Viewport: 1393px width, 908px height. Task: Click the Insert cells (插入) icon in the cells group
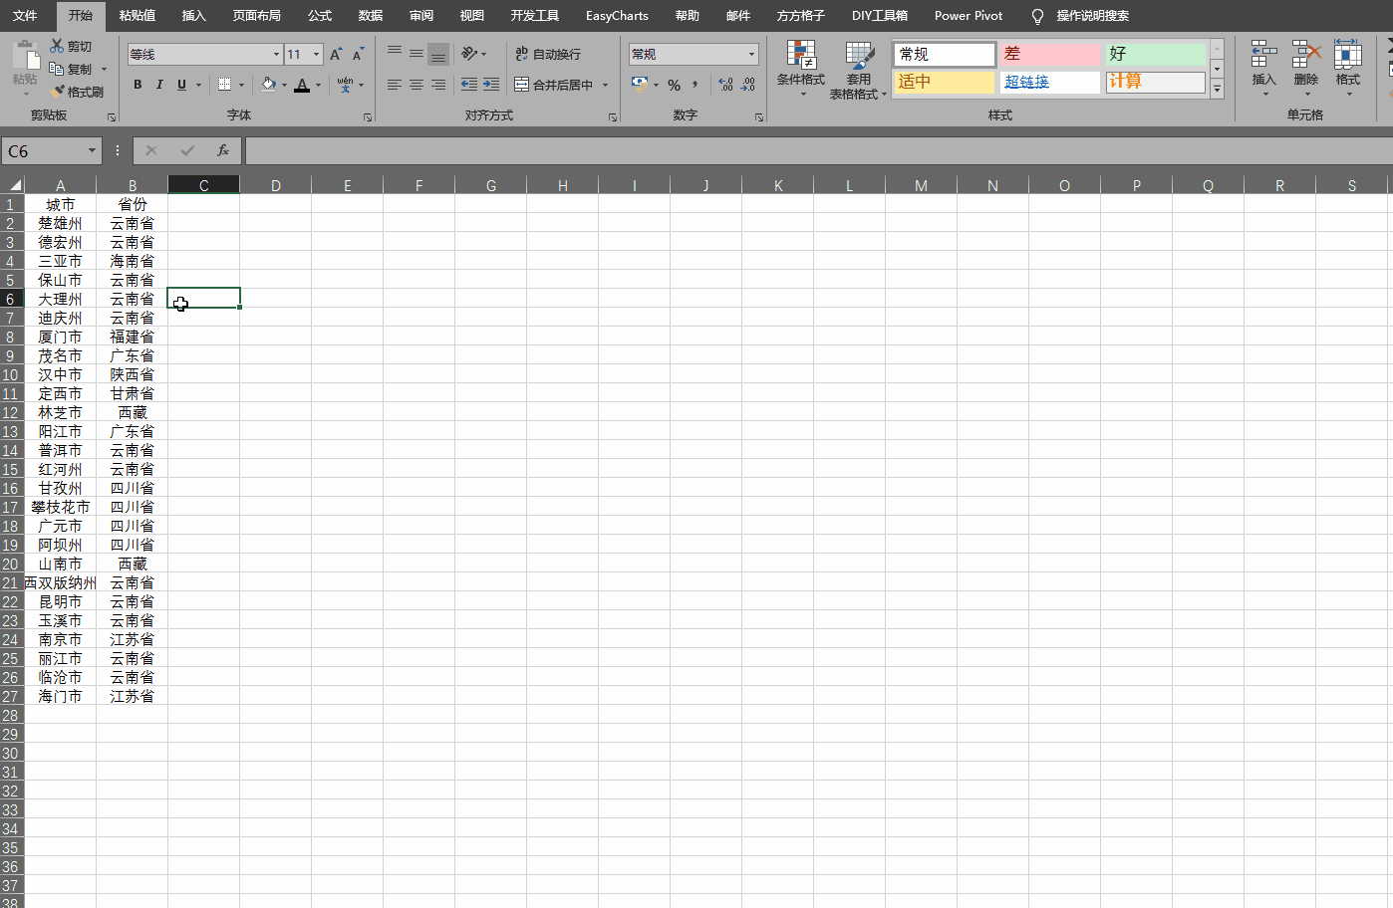coord(1263,54)
